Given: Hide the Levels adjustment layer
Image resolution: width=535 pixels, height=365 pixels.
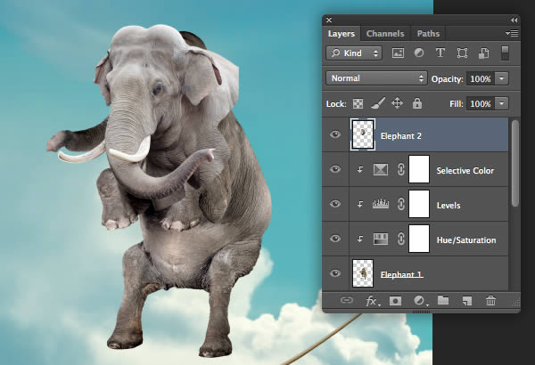Looking at the screenshot, I should point(335,204).
